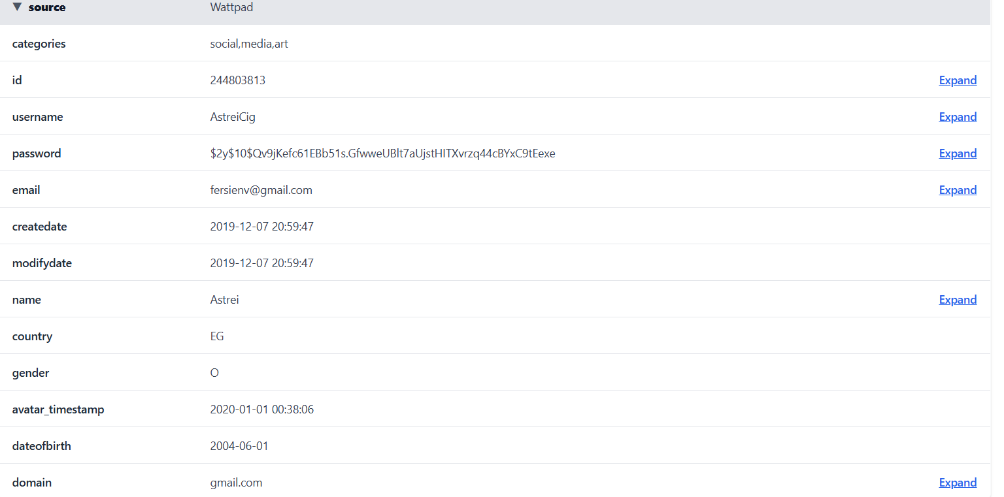The height and width of the screenshot is (497, 1004).
Task: Click the dateofbirth value 2004-06-01
Action: coord(239,446)
